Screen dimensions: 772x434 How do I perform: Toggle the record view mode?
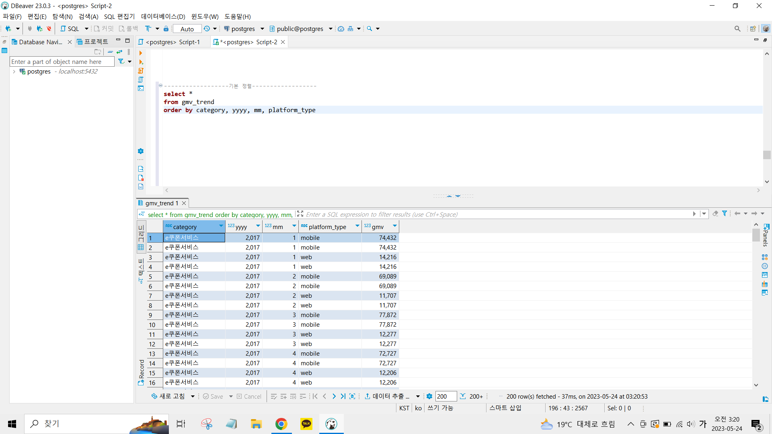coord(141,373)
